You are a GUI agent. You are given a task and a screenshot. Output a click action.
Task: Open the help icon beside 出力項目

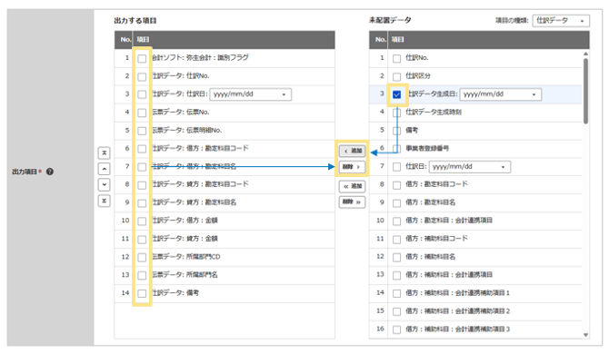[50, 172]
